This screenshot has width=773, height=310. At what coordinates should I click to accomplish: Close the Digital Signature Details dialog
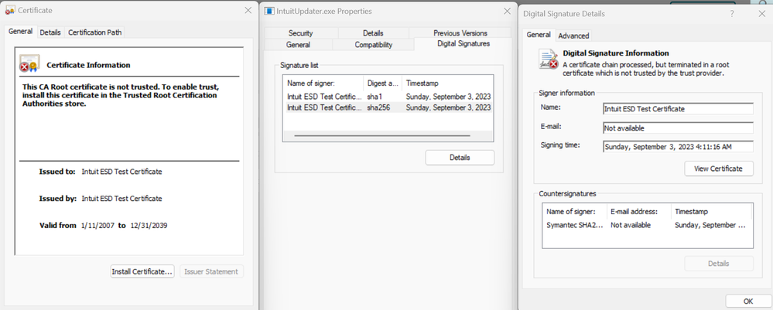click(x=761, y=14)
